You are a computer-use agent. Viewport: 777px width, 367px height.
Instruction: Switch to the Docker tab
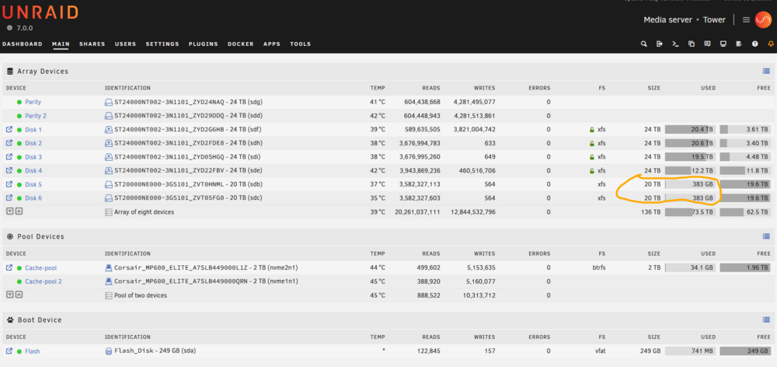241,44
